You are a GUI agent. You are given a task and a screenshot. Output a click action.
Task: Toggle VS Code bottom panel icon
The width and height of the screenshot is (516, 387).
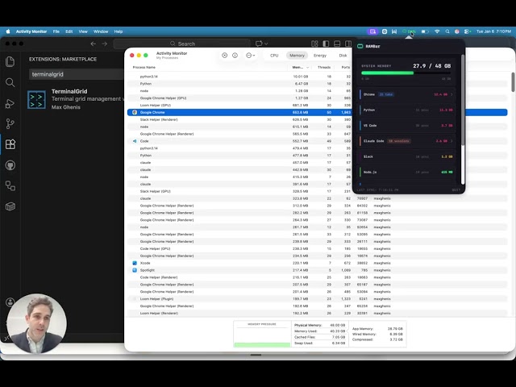pyautogui.click(x=337, y=44)
